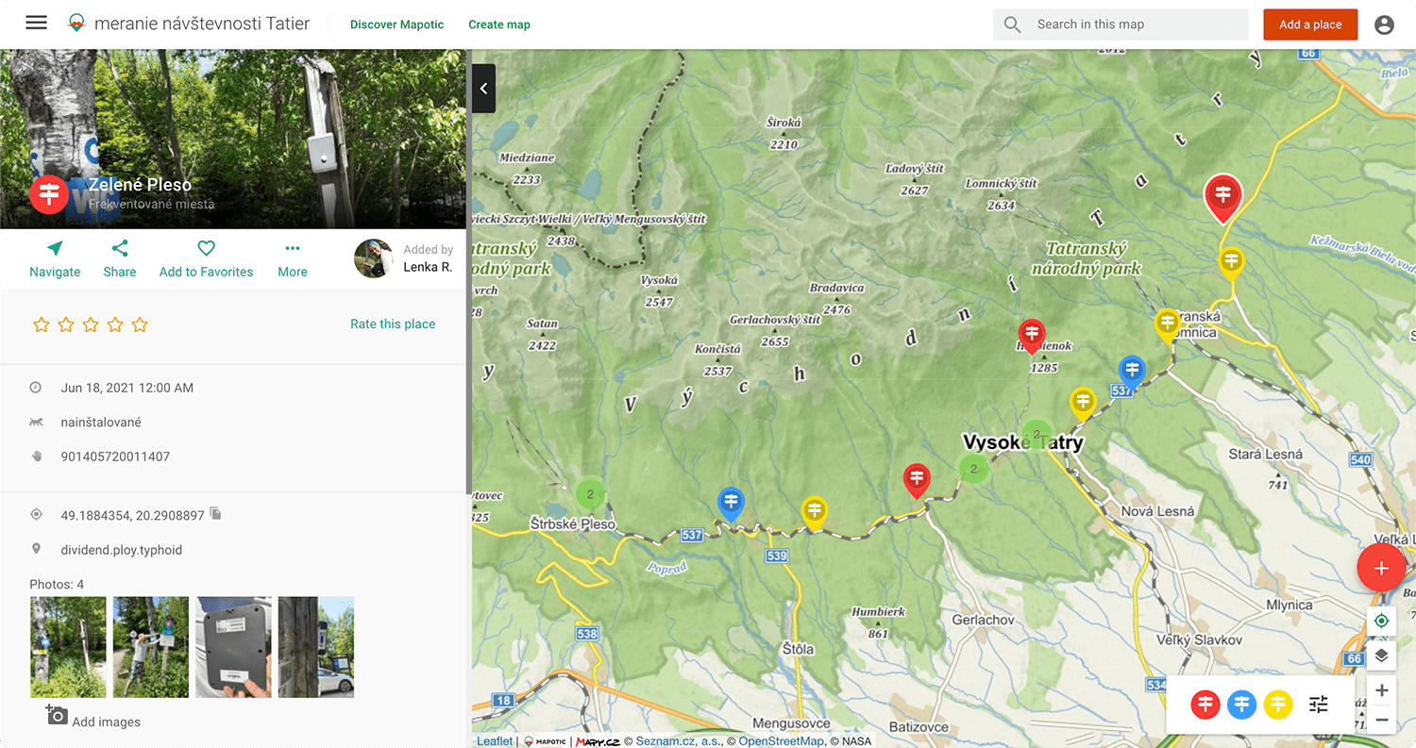Select the blue pin near road 537 east

tap(1131, 371)
